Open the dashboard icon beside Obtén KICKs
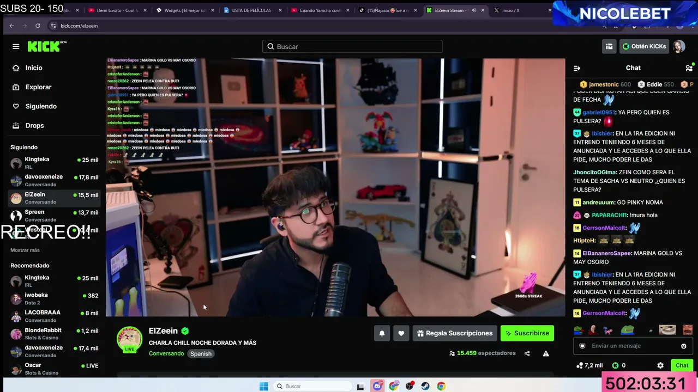The image size is (698, 392). pyautogui.click(x=609, y=46)
